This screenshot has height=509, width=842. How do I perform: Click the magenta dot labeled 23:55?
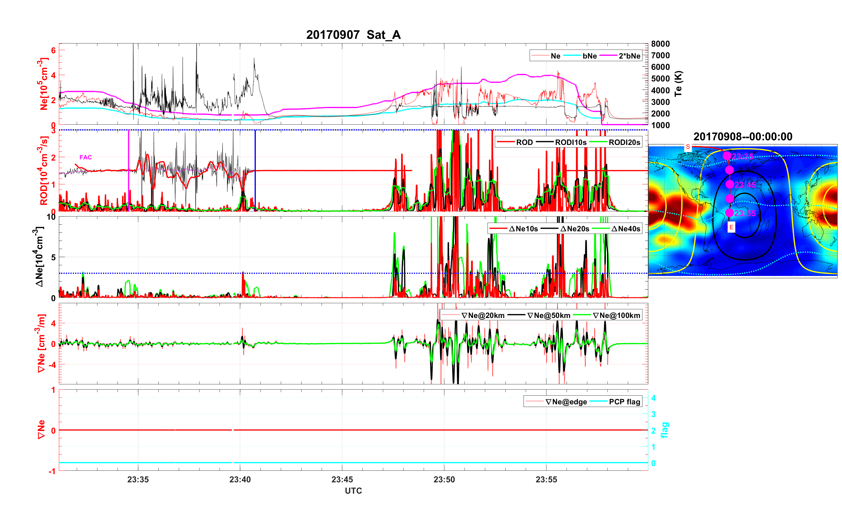729,213
